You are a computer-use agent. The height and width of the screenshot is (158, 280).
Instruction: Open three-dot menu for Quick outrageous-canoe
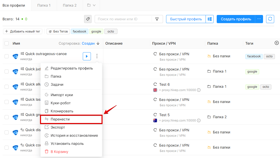coord(97,56)
